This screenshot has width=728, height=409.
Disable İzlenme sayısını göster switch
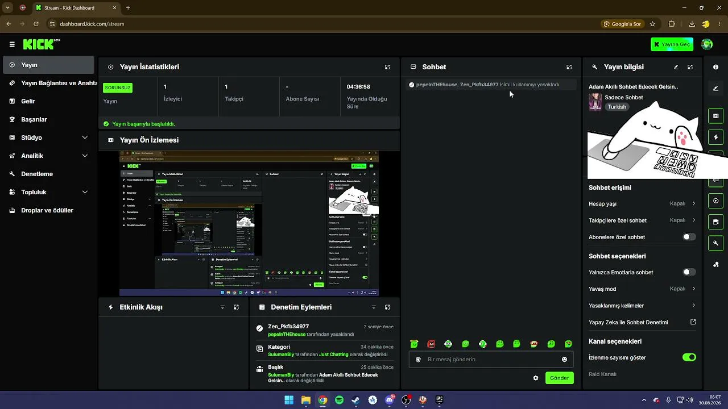[x=689, y=357]
